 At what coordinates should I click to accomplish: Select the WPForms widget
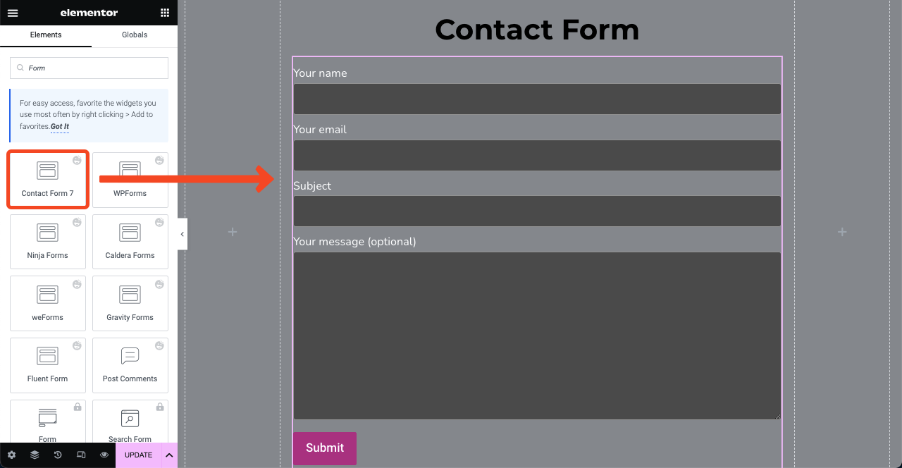[130, 179]
